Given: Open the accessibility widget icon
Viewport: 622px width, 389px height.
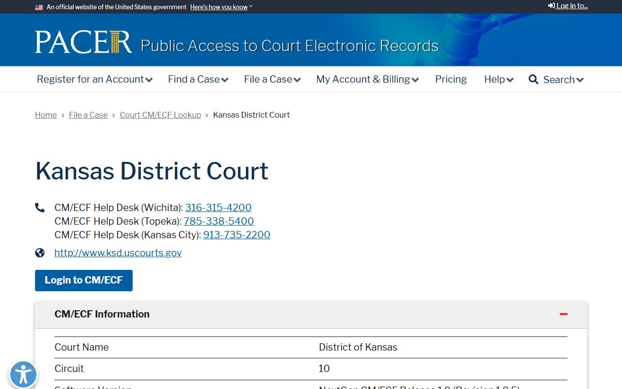Looking at the screenshot, I should (x=23, y=375).
